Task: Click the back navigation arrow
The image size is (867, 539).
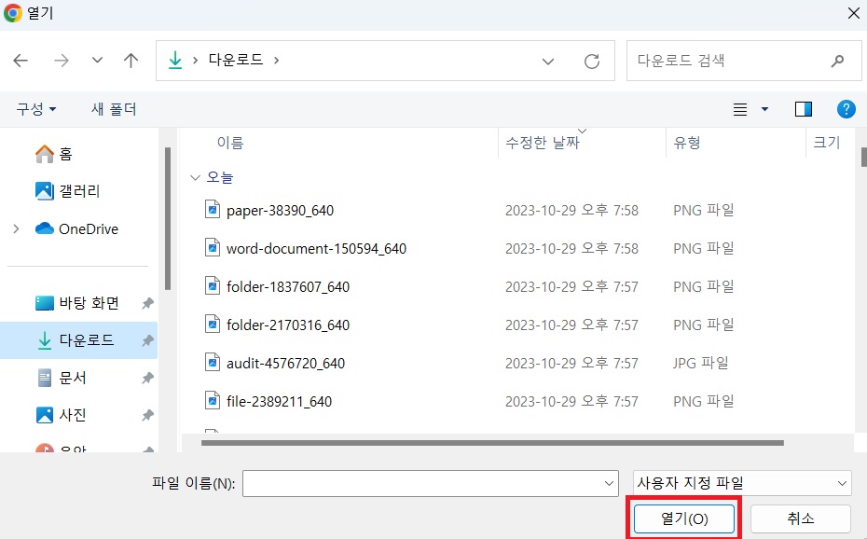Action: point(20,60)
